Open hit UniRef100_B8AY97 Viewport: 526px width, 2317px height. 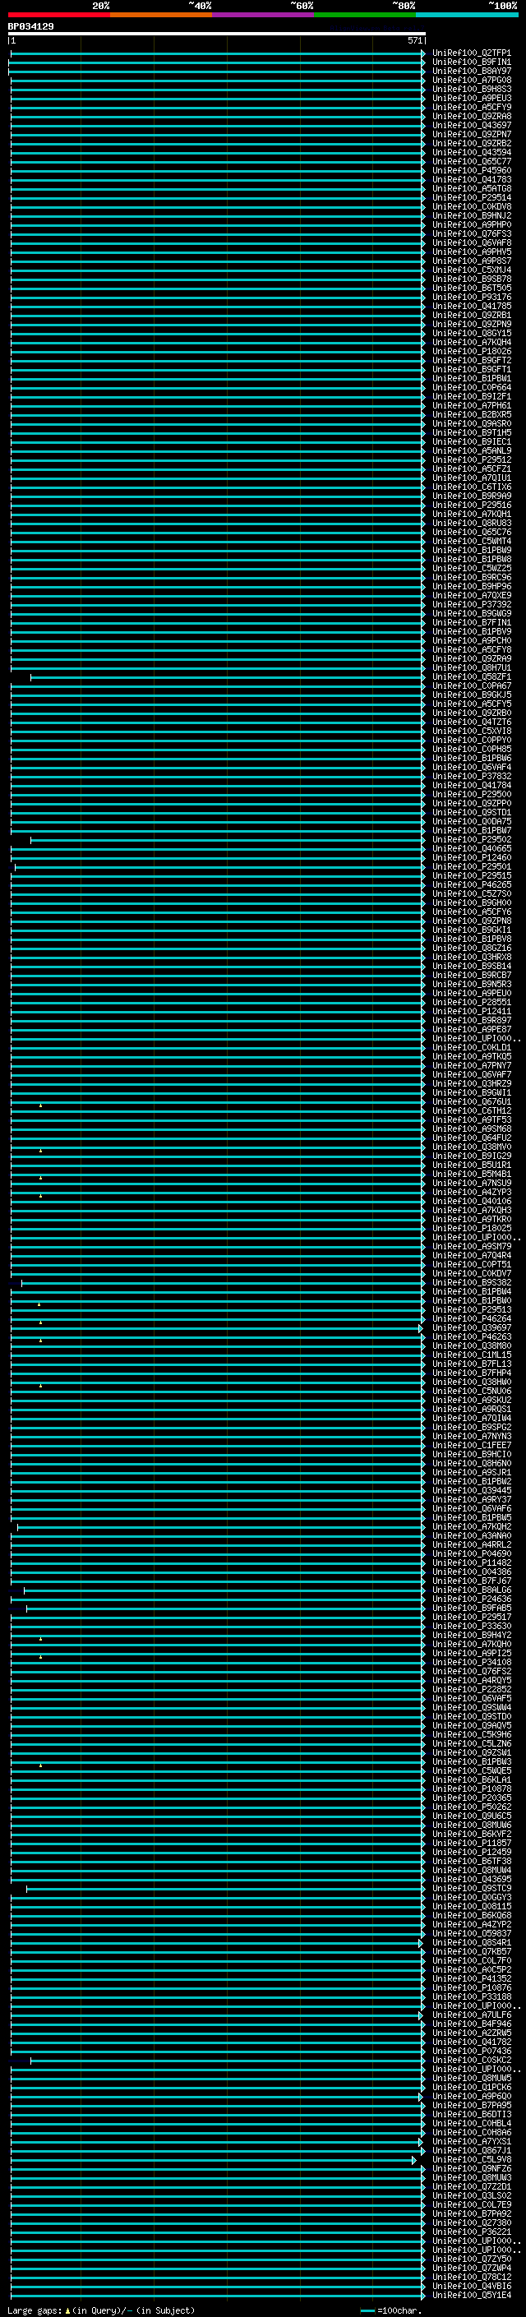click(x=471, y=71)
